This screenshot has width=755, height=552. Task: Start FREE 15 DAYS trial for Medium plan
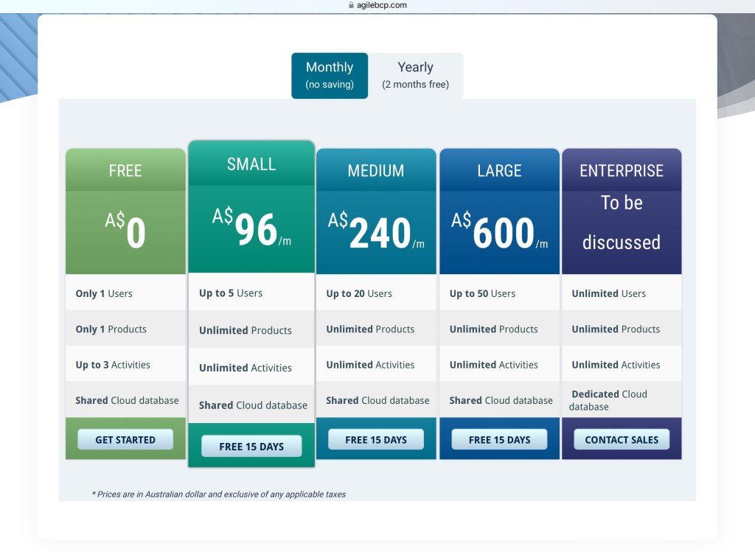tap(376, 440)
